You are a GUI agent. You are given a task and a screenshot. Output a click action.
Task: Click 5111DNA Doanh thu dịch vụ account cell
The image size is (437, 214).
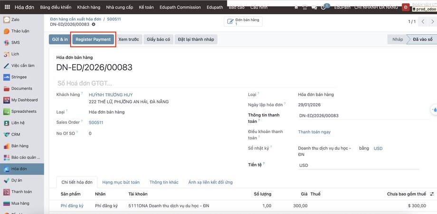pos(169,206)
